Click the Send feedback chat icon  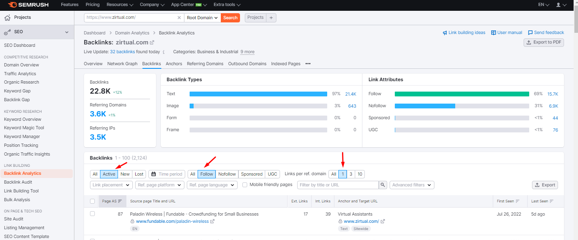point(530,33)
